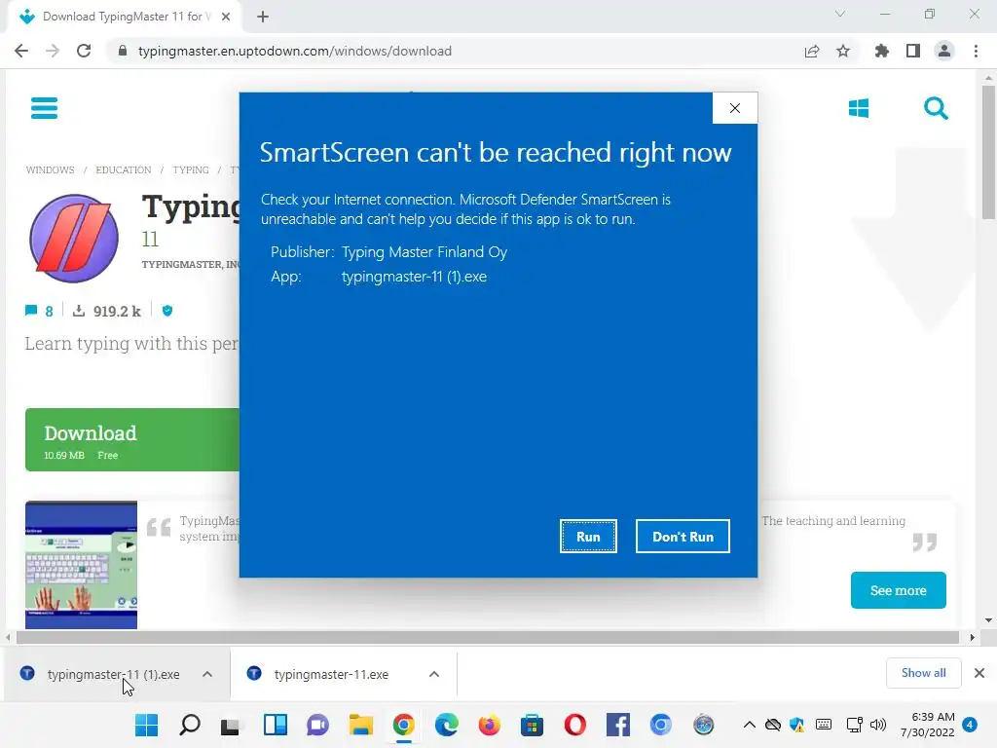Open TYPING breadcrumb link
997x748 pixels.
point(191,169)
